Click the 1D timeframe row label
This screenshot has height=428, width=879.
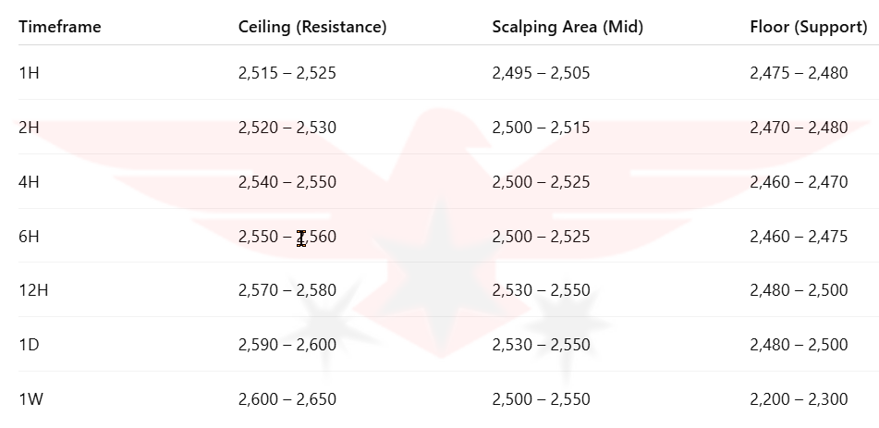(29, 345)
